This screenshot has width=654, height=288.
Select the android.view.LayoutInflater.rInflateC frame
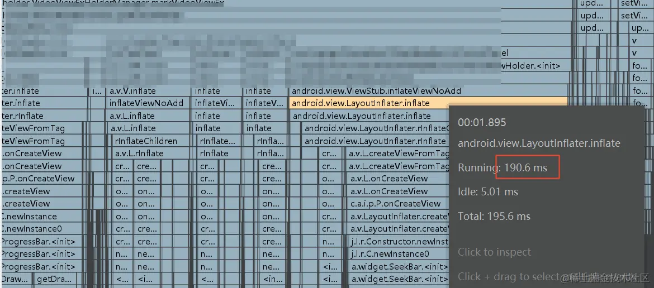click(375, 128)
